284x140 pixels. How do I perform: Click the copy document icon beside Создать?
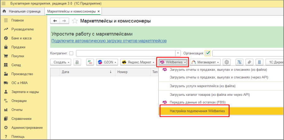(x=77, y=62)
